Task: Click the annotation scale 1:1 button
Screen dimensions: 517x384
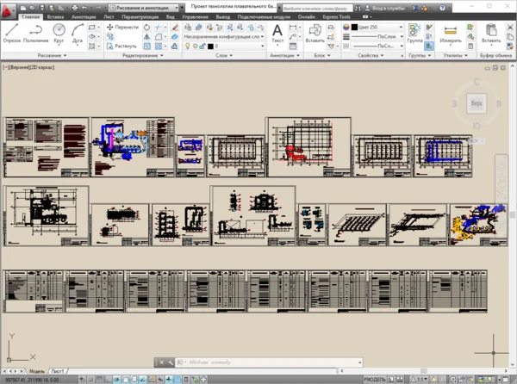Action: (420, 380)
